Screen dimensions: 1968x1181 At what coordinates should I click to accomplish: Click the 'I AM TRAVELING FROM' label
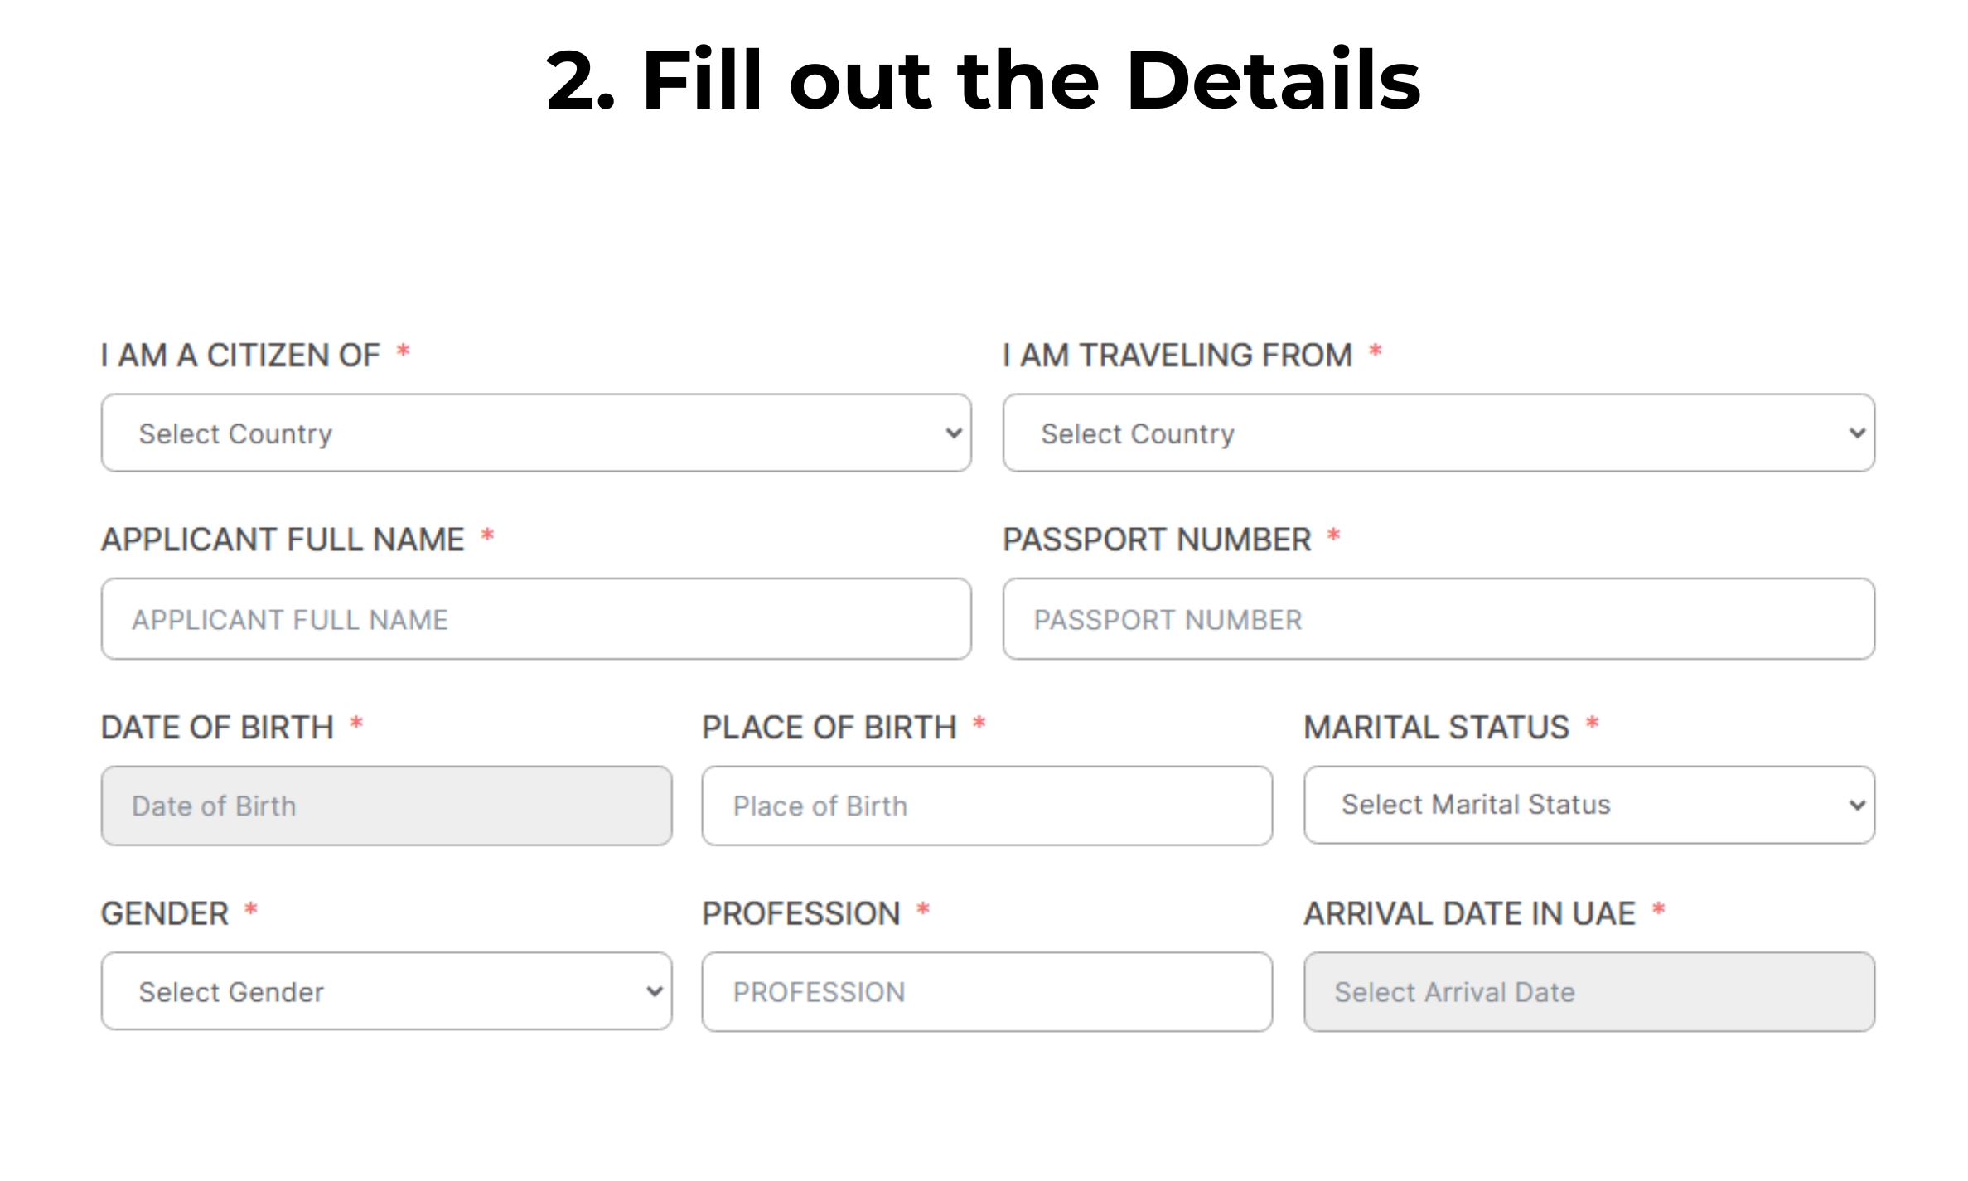pyautogui.click(x=1177, y=356)
